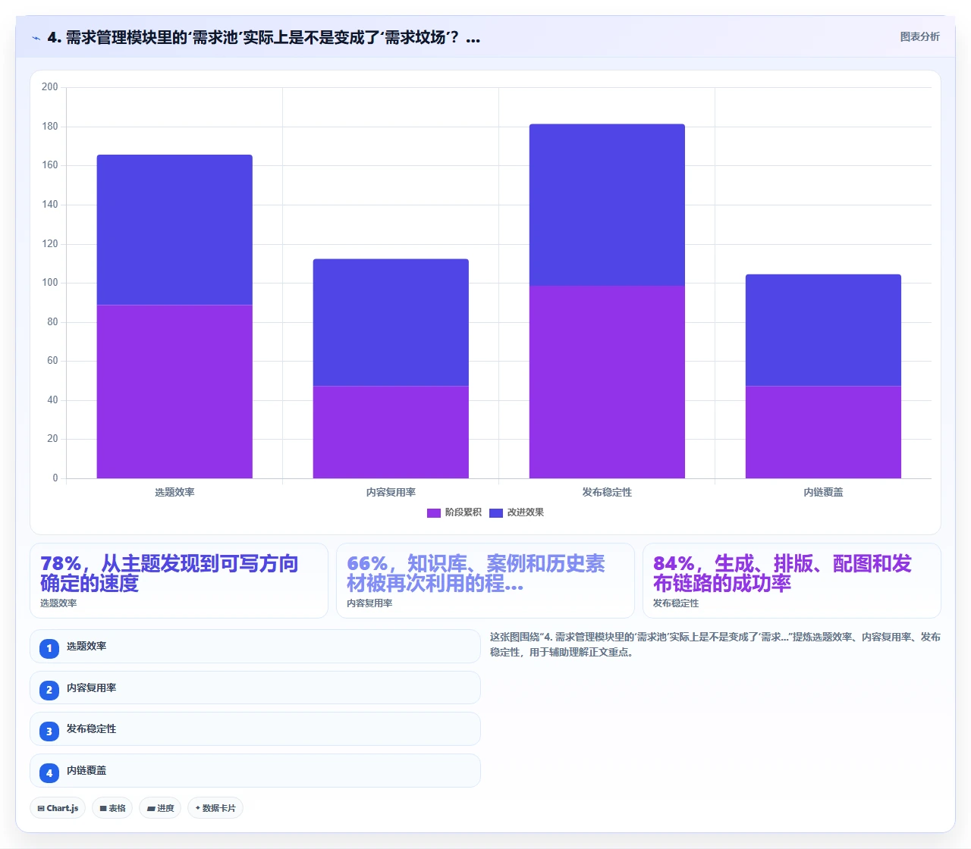Click the chart title heading text

click(x=264, y=38)
